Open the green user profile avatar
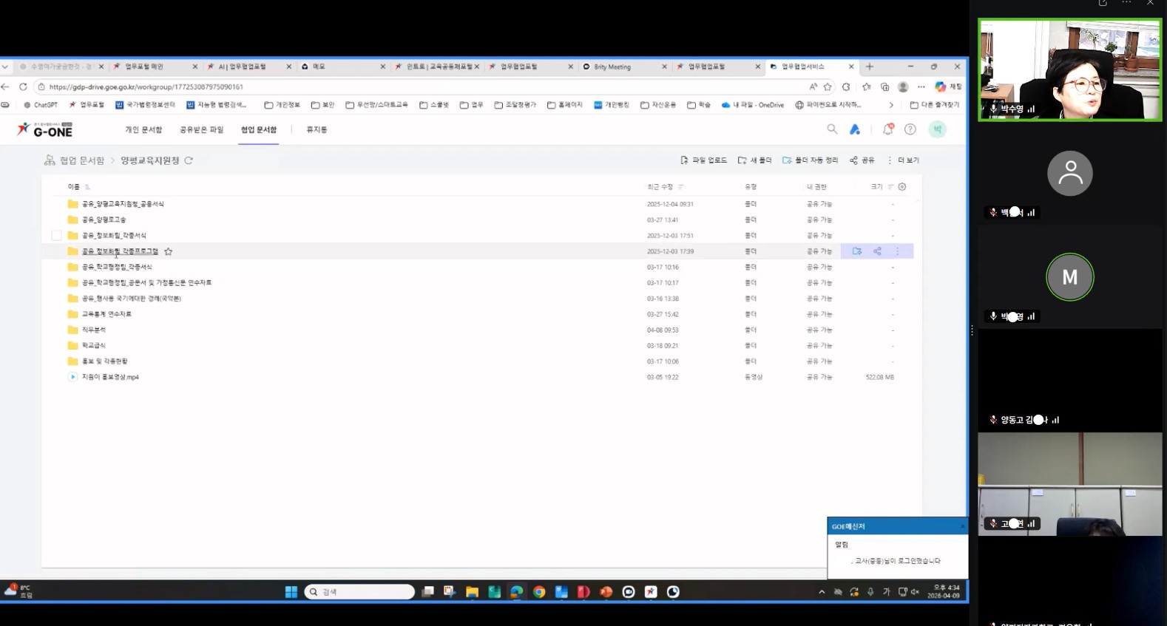The width and height of the screenshot is (1167, 626). pyautogui.click(x=938, y=129)
